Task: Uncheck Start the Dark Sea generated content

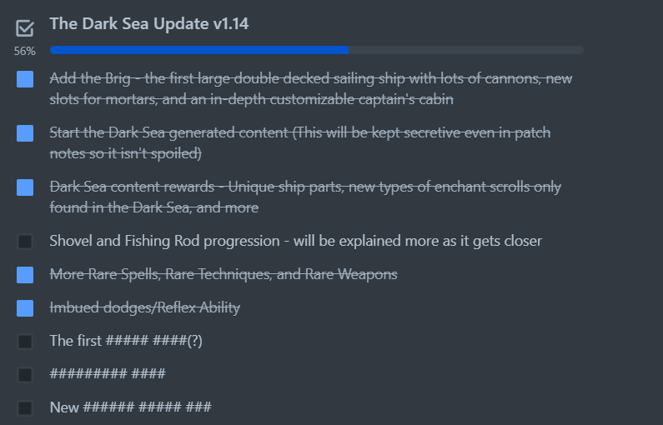Action: coord(25,133)
